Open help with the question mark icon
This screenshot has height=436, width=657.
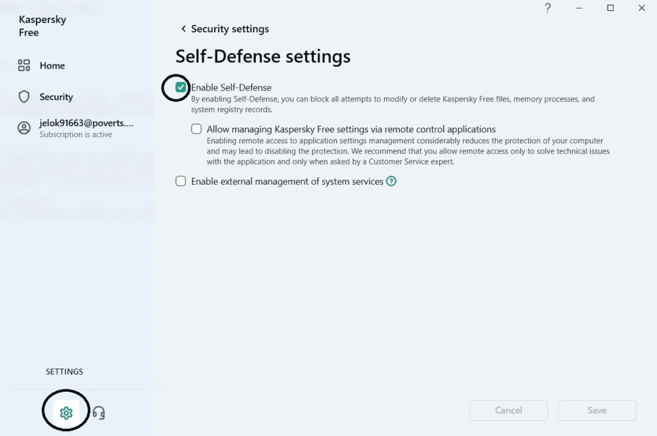(547, 8)
